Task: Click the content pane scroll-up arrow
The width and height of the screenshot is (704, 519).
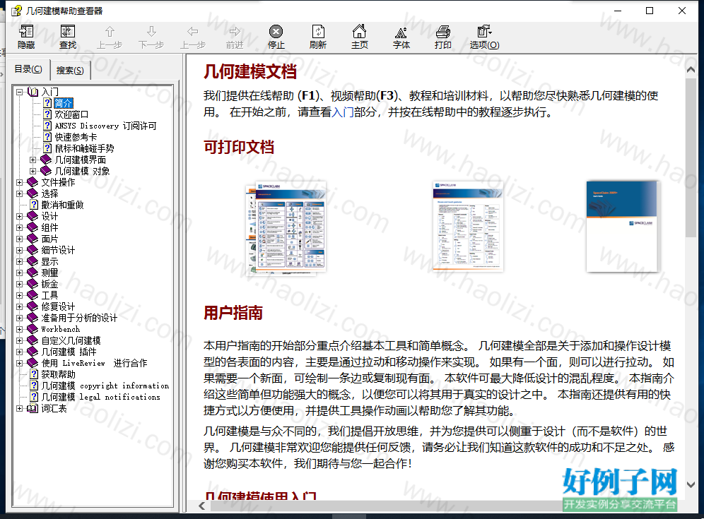Action: [691, 69]
